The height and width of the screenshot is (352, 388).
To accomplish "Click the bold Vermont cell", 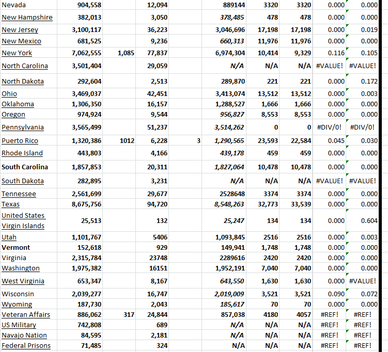I will (16, 247).
